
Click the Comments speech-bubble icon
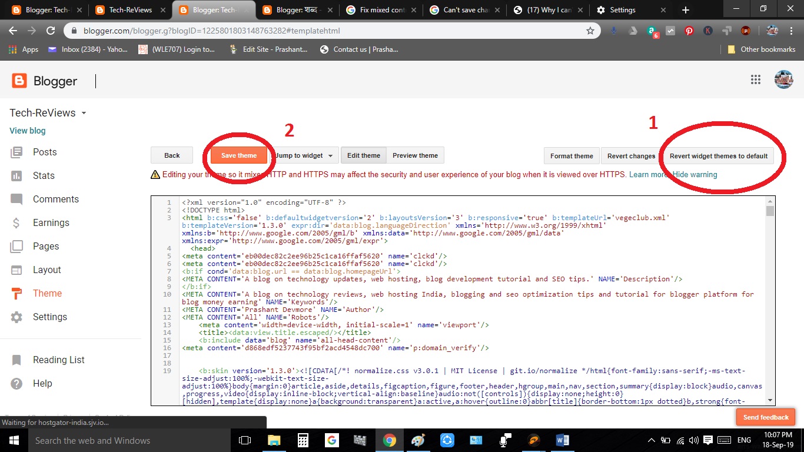coord(16,200)
